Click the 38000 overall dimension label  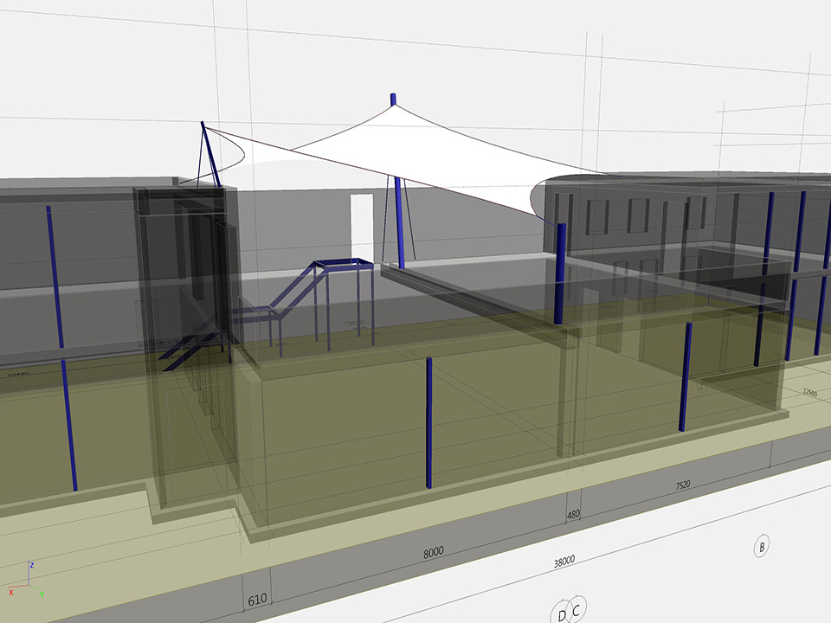pyautogui.click(x=565, y=561)
